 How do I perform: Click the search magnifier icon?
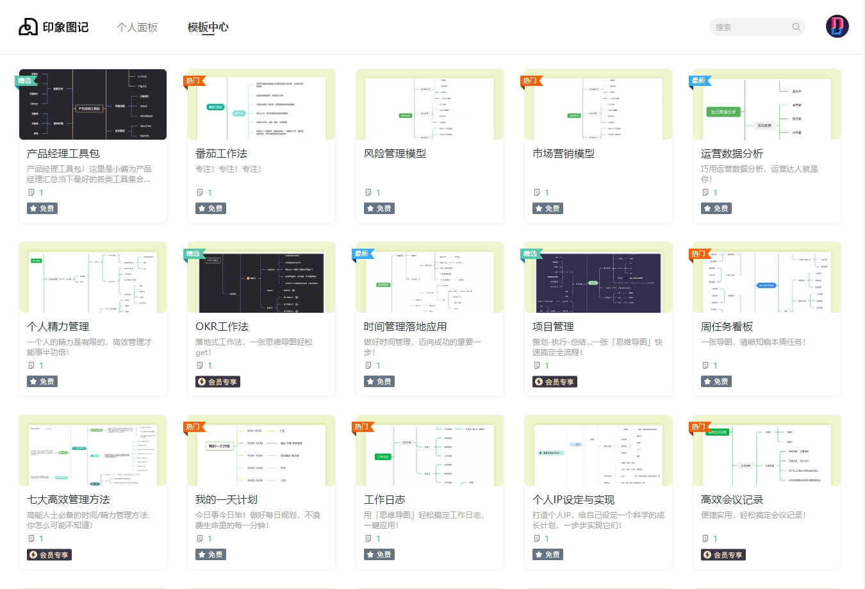click(x=796, y=27)
